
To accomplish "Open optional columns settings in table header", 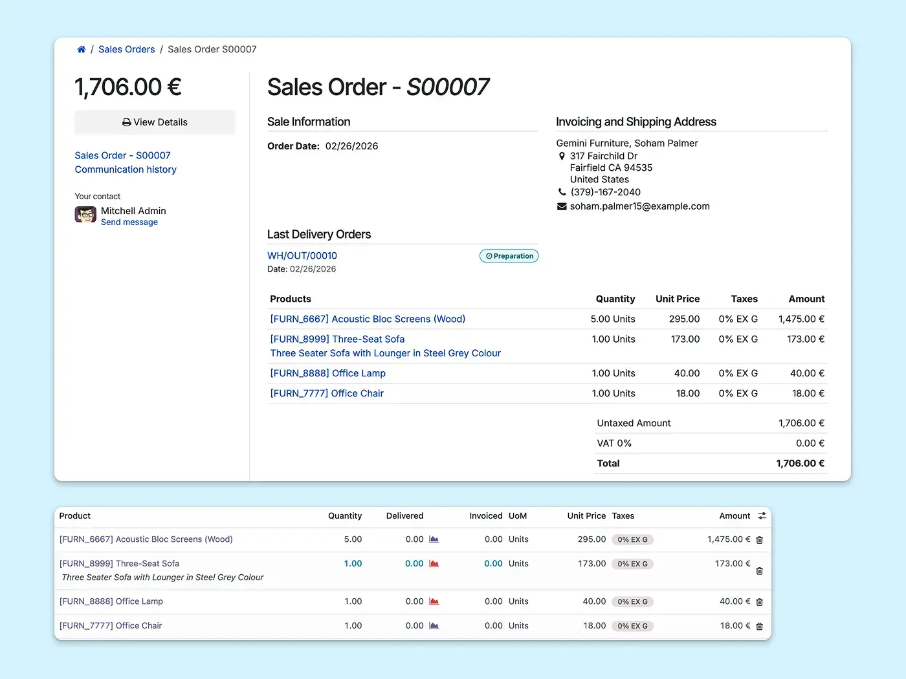I will coord(762,516).
